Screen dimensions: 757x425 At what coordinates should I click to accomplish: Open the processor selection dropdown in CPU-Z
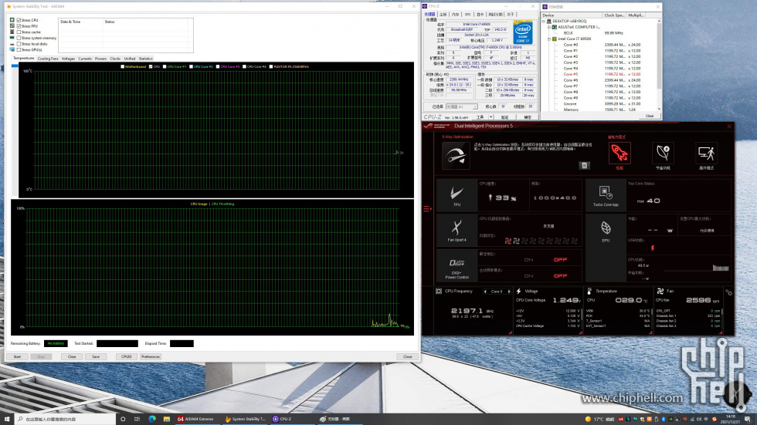(x=462, y=106)
